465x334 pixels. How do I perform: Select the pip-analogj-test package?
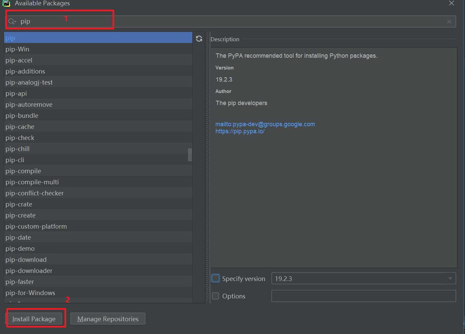coord(98,82)
